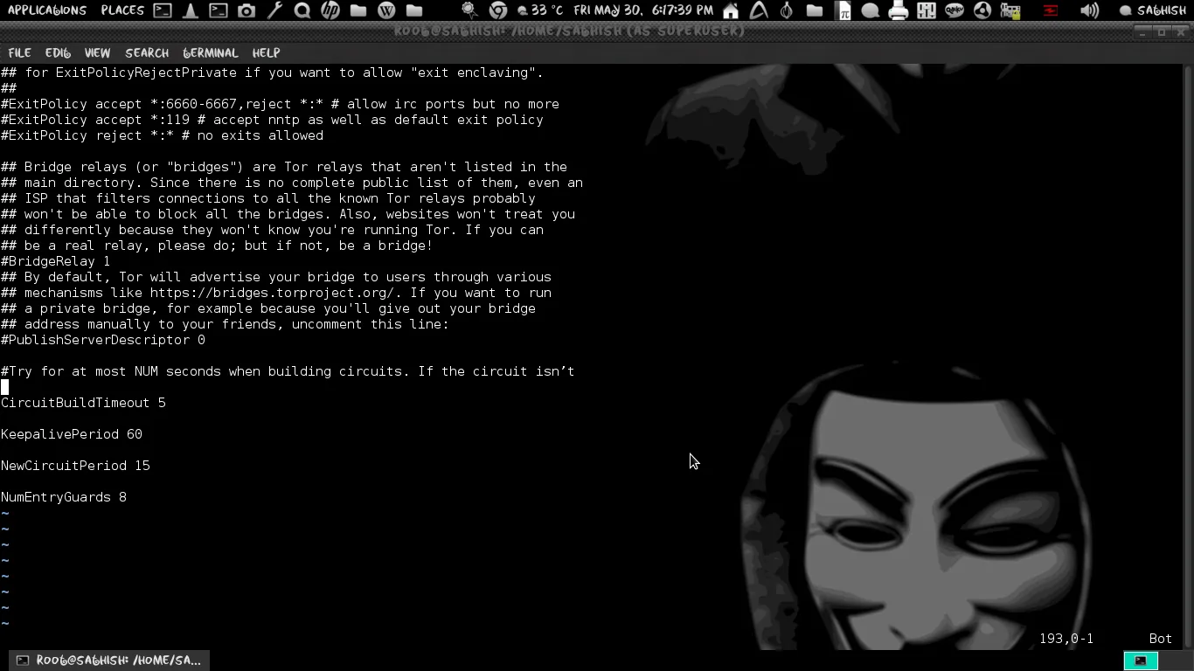Image resolution: width=1194 pixels, height=671 pixels.
Task: Open the aperture-shaped panel icon
Action: (x=982, y=10)
